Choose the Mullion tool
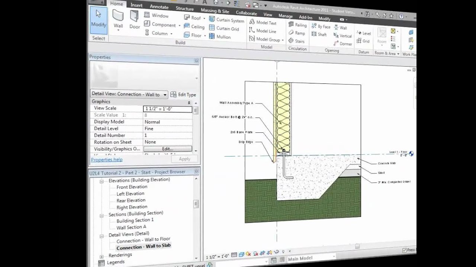Viewport: 476px width, 267px height. (220, 36)
